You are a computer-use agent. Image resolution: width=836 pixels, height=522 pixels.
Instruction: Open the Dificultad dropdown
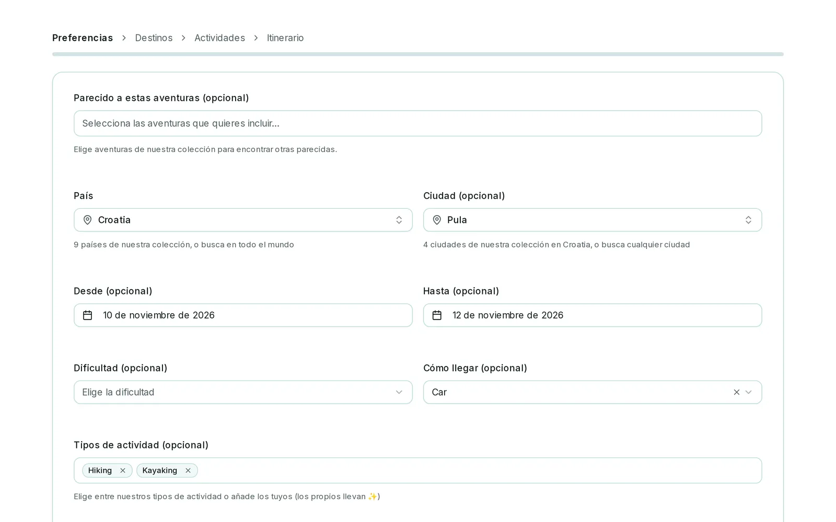(243, 392)
